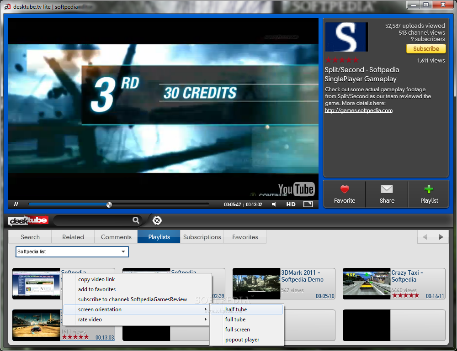
Task: Minimize the desktube window
Action: pos(413,5)
